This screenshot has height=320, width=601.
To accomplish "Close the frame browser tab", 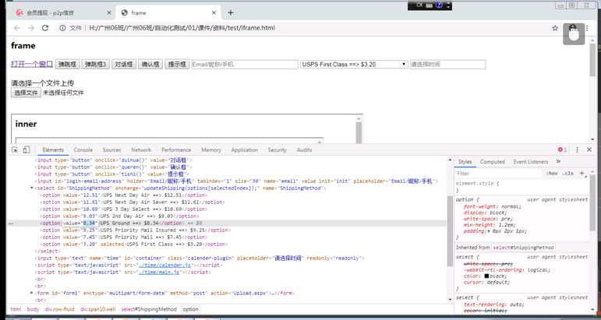I will click(x=214, y=12).
